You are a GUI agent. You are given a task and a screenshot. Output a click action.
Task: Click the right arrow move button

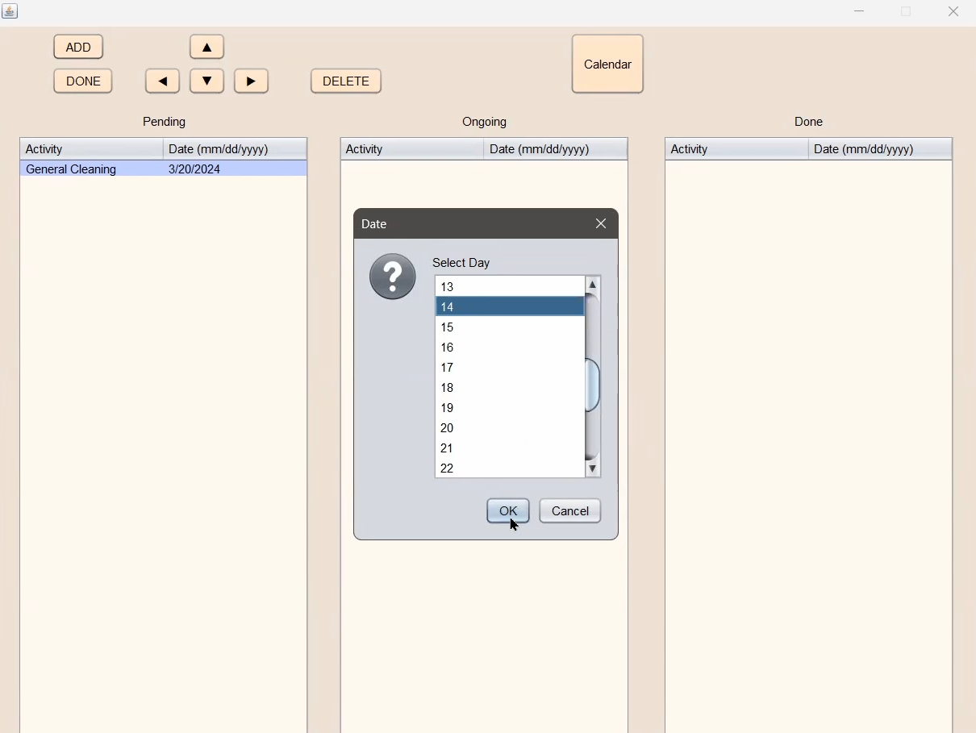[252, 81]
